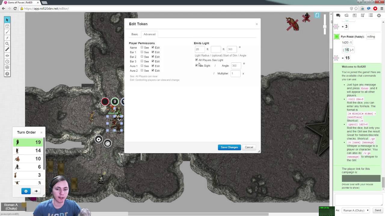Toggle Aura 2 Edit checkbox

(x=153, y=70)
